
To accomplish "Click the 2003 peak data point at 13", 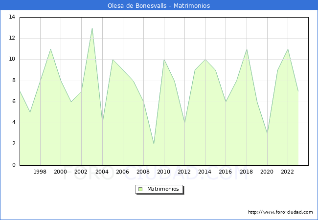I will 92,28.
